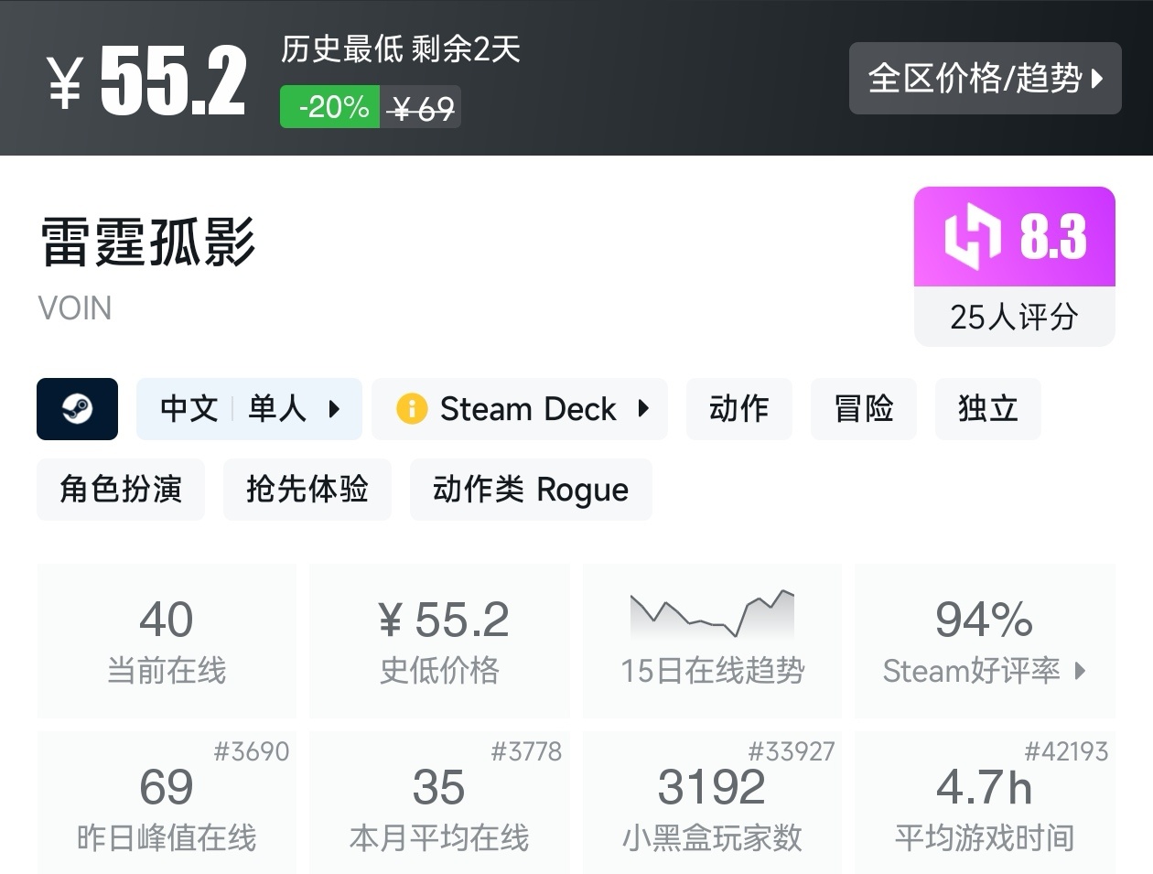The width and height of the screenshot is (1153, 874).
Task: Expand the 中文 单人 language details arrow
Action: [x=334, y=409]
